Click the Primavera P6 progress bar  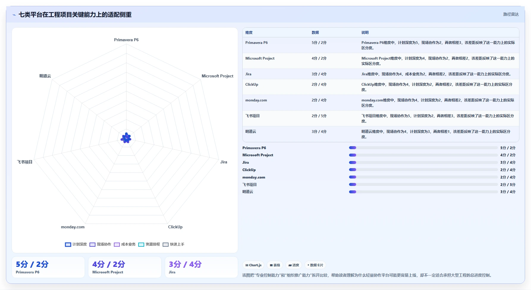coord(423,148)
